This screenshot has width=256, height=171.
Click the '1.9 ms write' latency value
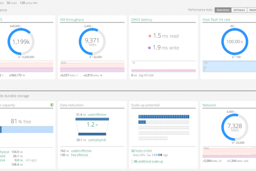tap(166, 47)
